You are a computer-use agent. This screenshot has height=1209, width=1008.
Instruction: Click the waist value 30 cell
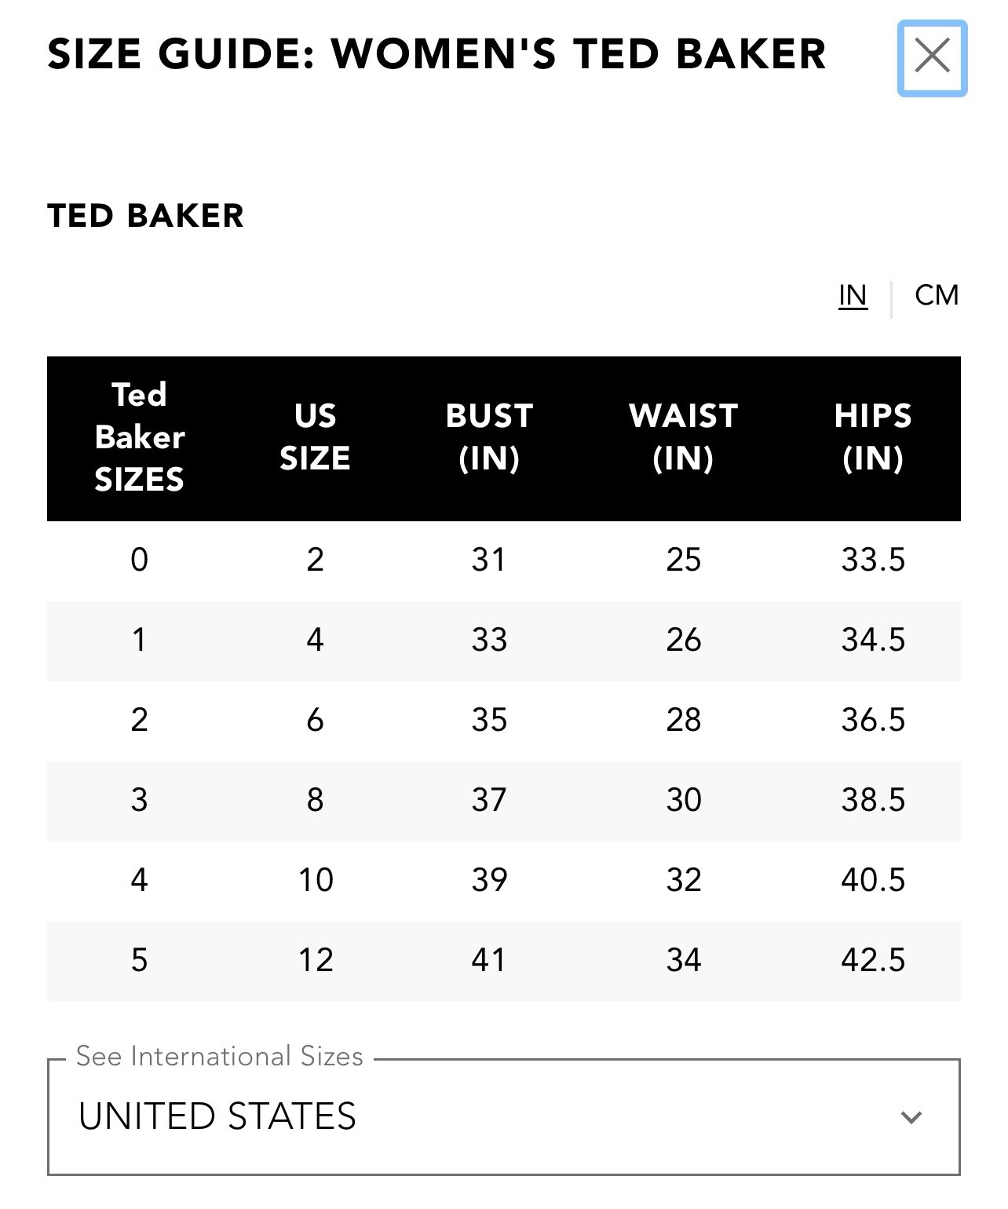683,801
